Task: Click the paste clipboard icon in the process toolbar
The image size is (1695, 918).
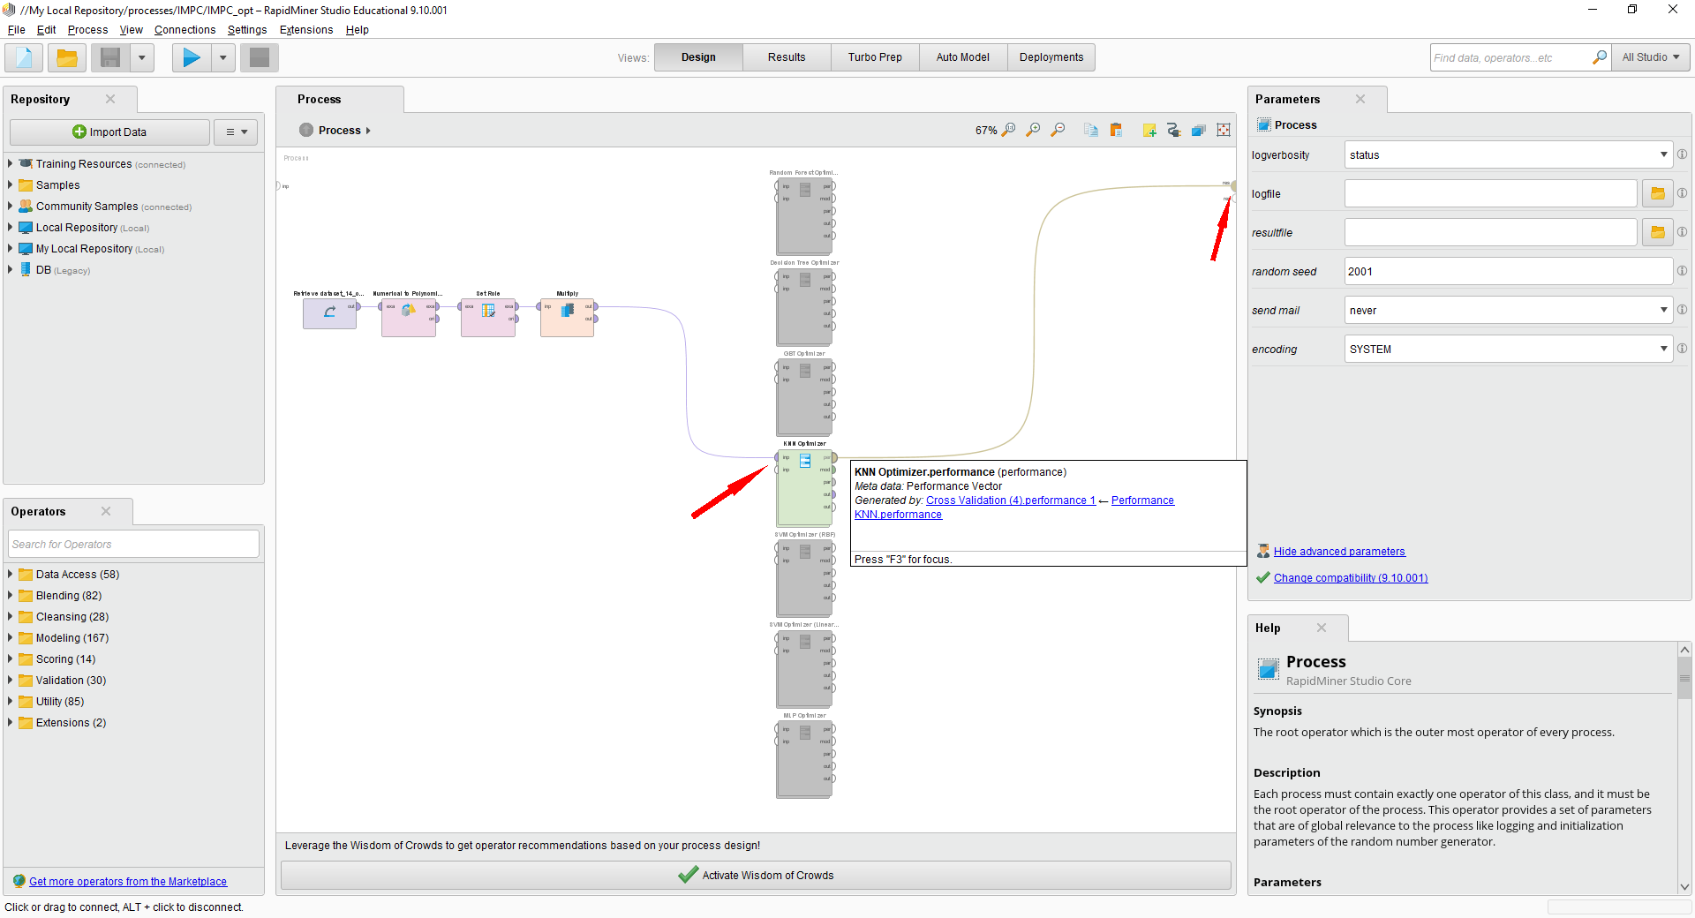Action: coord(1116,130)
